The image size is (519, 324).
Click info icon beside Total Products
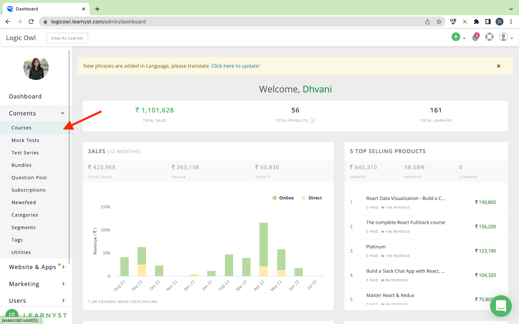[x=313, y=121]
